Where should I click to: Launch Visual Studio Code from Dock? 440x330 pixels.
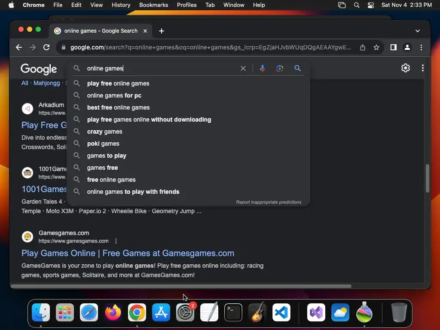tap(281, 312)
